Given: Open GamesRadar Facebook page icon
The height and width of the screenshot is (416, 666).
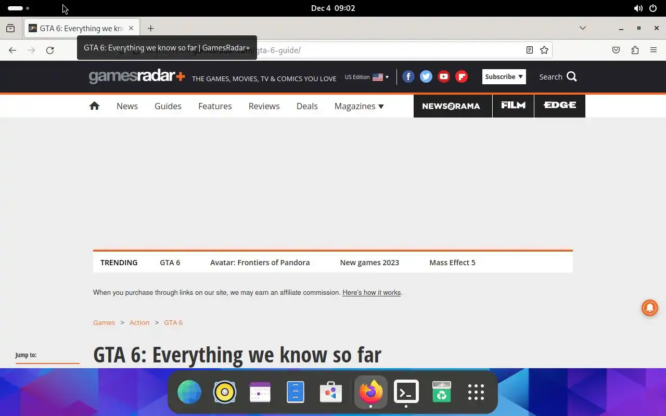Looking at the screenshot, I should point(408,76).
